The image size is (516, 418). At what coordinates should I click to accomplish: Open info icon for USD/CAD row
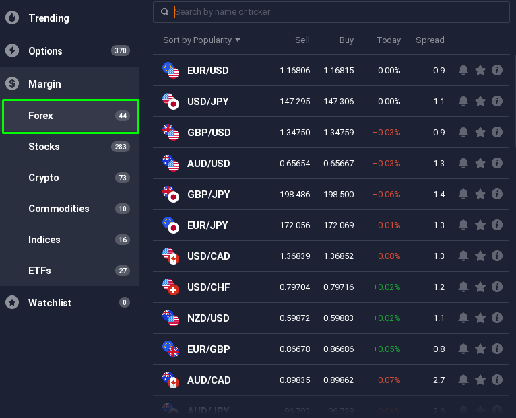[x=497, y=256]
